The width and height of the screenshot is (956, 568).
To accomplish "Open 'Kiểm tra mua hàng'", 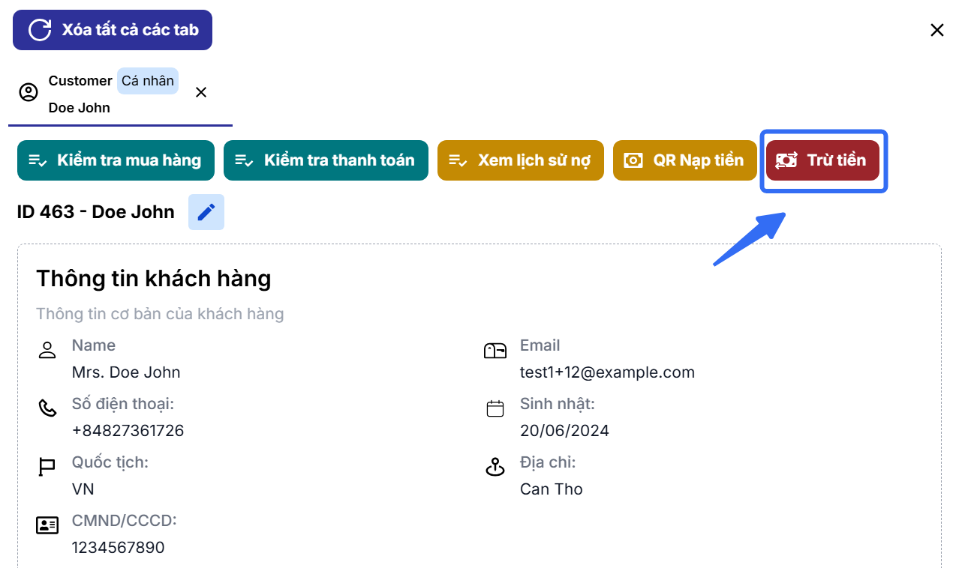I will click(x=116, y=160).
